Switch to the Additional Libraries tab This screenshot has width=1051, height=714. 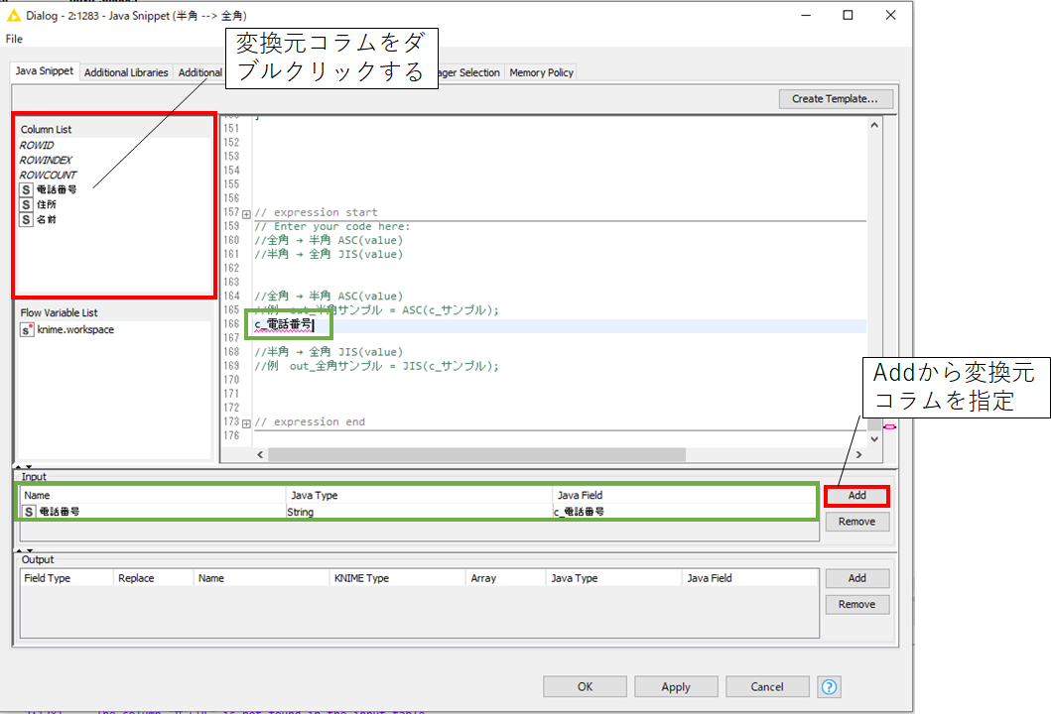pyautogui.click(x=126, y=72)
